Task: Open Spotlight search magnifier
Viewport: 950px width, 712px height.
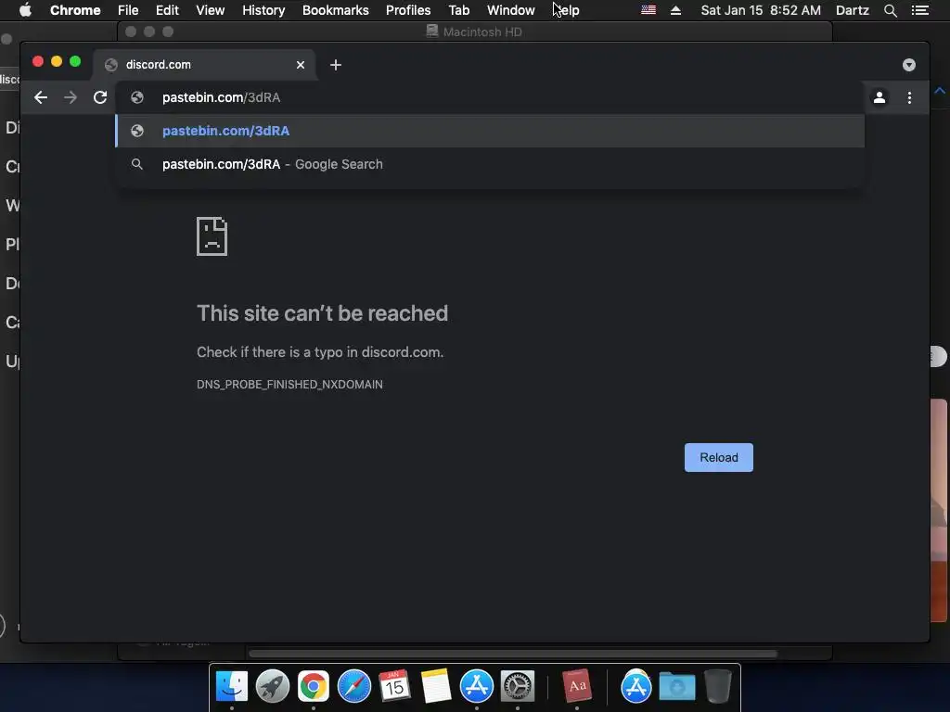Action: [x=890, y=10]
